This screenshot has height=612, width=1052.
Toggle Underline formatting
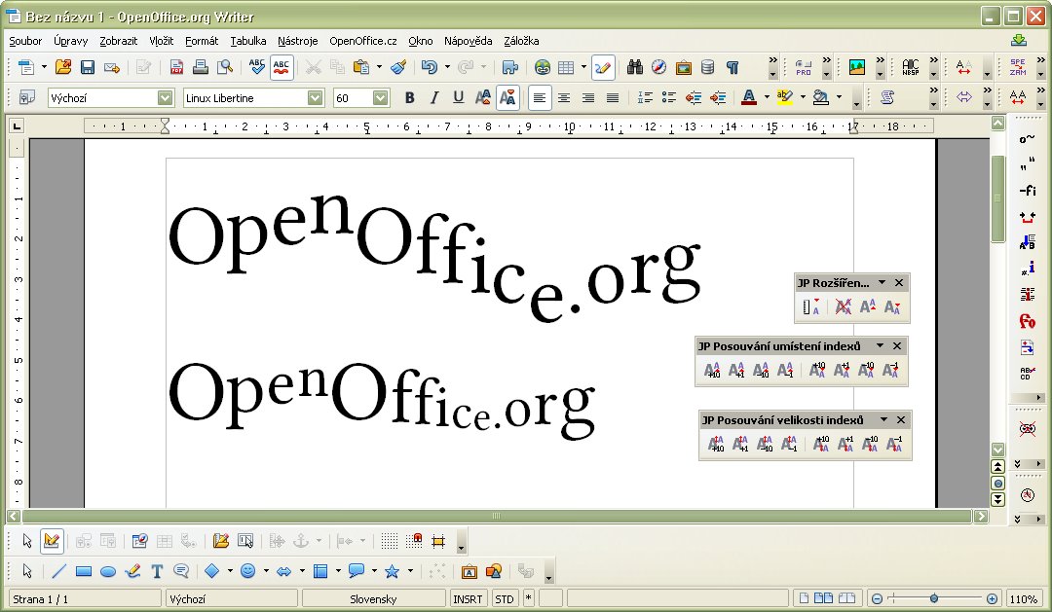pos(458,98)
